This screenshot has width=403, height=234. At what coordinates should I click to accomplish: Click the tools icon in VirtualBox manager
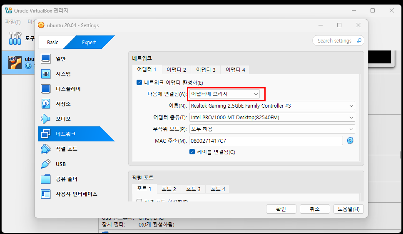coord(15,38)
